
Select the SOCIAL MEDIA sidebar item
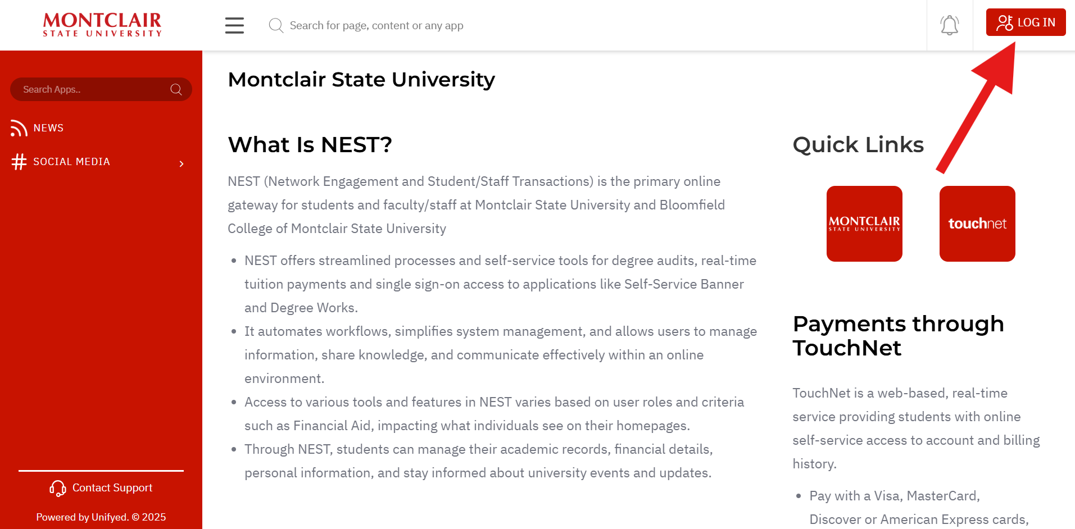71,162
